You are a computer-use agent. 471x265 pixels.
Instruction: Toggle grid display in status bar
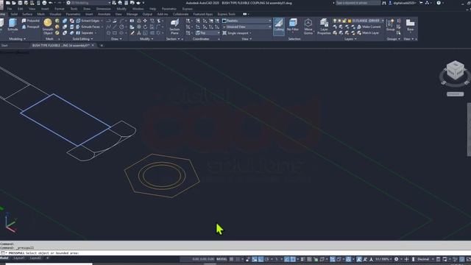click(x=231, y=259)
